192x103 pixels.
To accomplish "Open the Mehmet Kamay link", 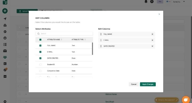I will tap(111, 94).
